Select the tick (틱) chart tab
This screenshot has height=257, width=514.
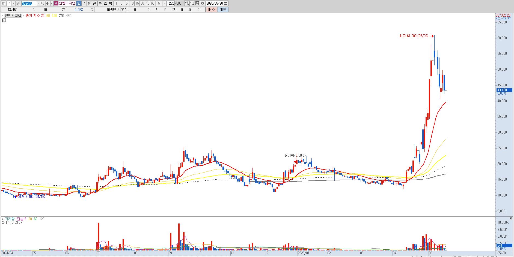(110, 3)
